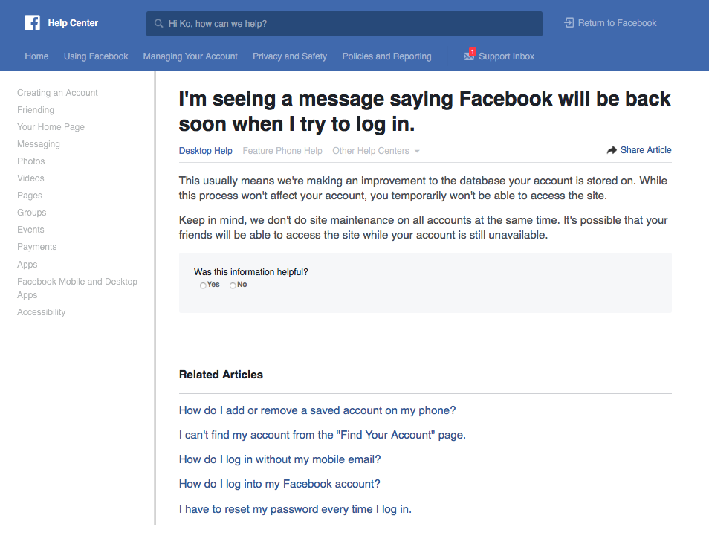Open the Policies and Reporting menu

[386, 56]
